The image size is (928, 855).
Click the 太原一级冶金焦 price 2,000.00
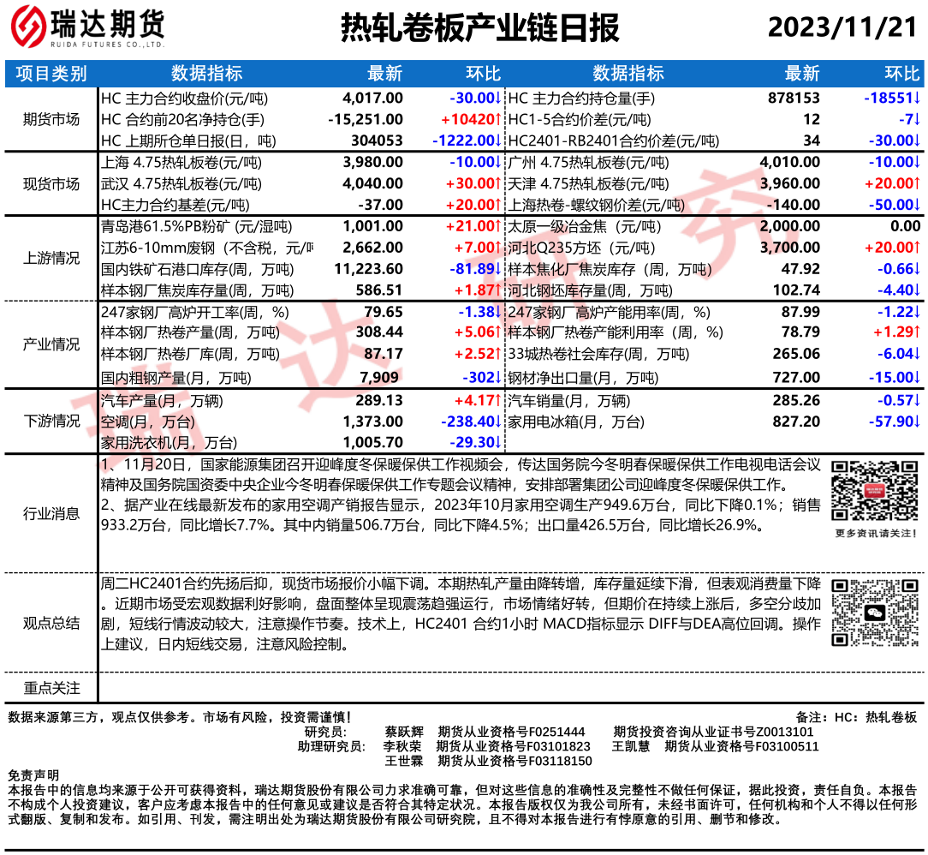click(x=790, y=226)
